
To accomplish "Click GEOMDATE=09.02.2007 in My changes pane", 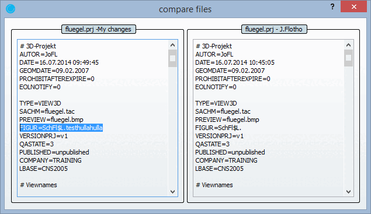I will [54, 71].
